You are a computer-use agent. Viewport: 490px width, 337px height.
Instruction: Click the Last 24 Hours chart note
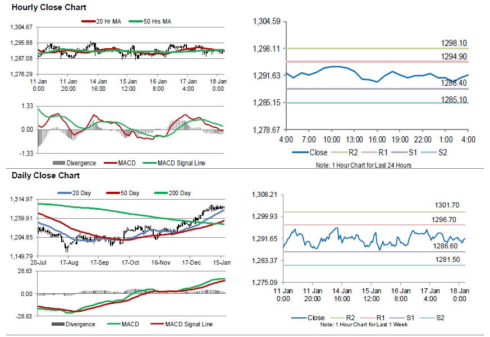click(364, 165)
